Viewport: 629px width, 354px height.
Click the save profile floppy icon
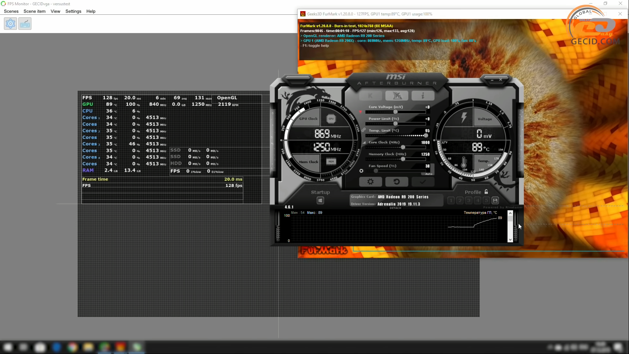tap(495, 200)
